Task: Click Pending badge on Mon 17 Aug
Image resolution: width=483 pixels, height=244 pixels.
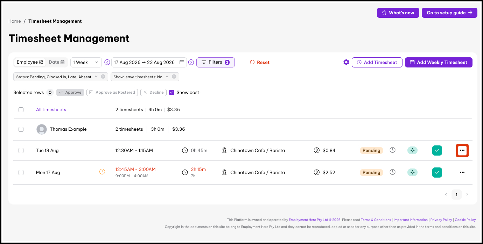Action: tap(371, 172)
